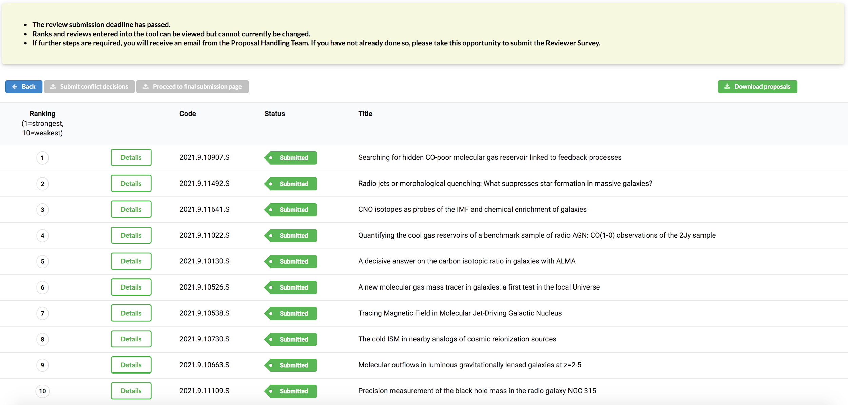Click Submit conflict decisions button
This screenshot has height=405, width=848.
tap(89, 87)
